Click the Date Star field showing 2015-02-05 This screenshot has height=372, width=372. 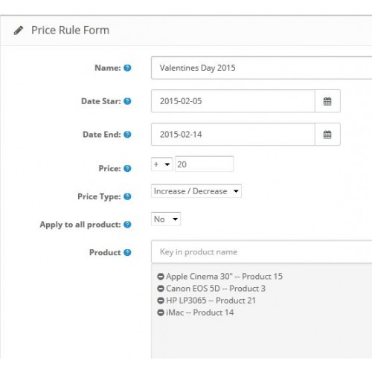point(233,101)
